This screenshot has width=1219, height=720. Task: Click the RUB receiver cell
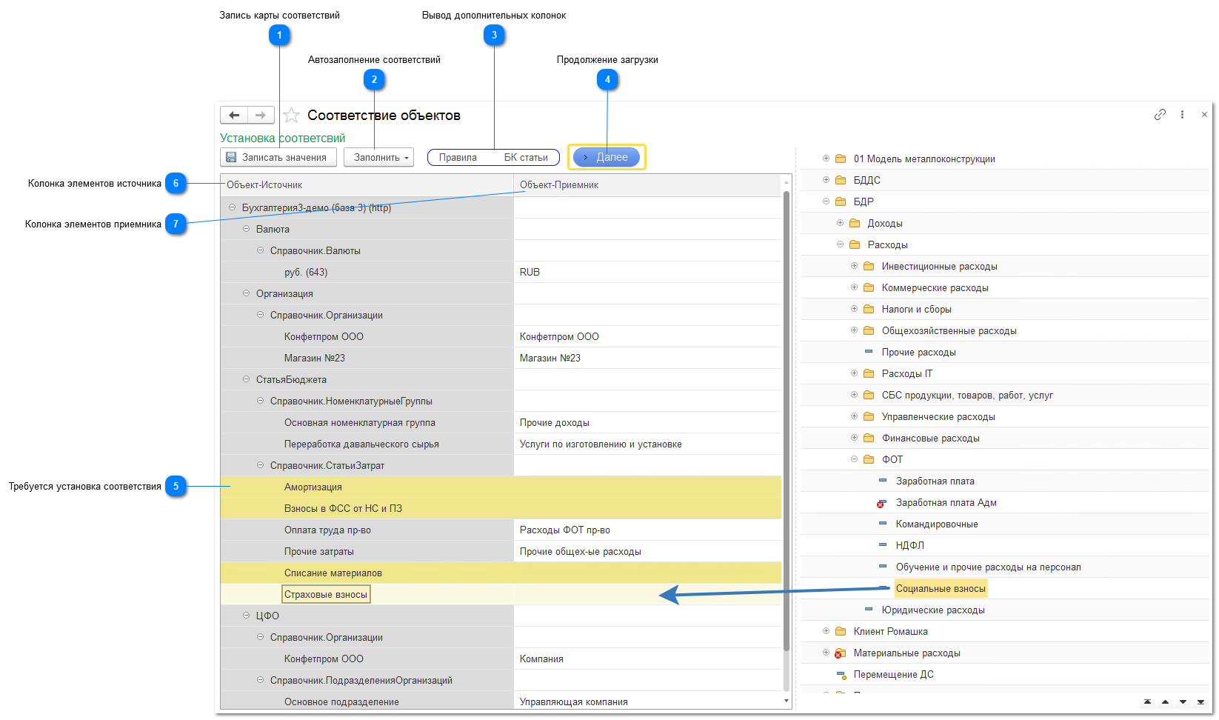647,272
